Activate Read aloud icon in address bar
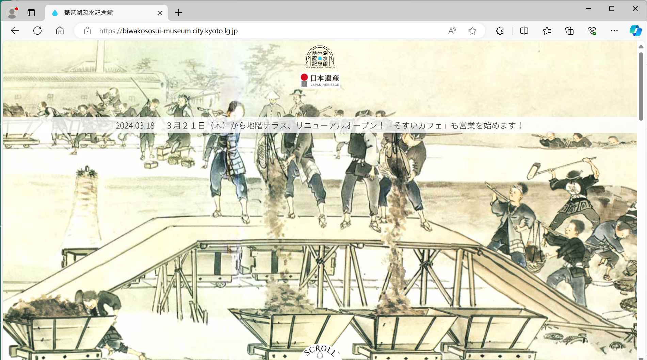647x360 pixels. click(x=452, y=31)
